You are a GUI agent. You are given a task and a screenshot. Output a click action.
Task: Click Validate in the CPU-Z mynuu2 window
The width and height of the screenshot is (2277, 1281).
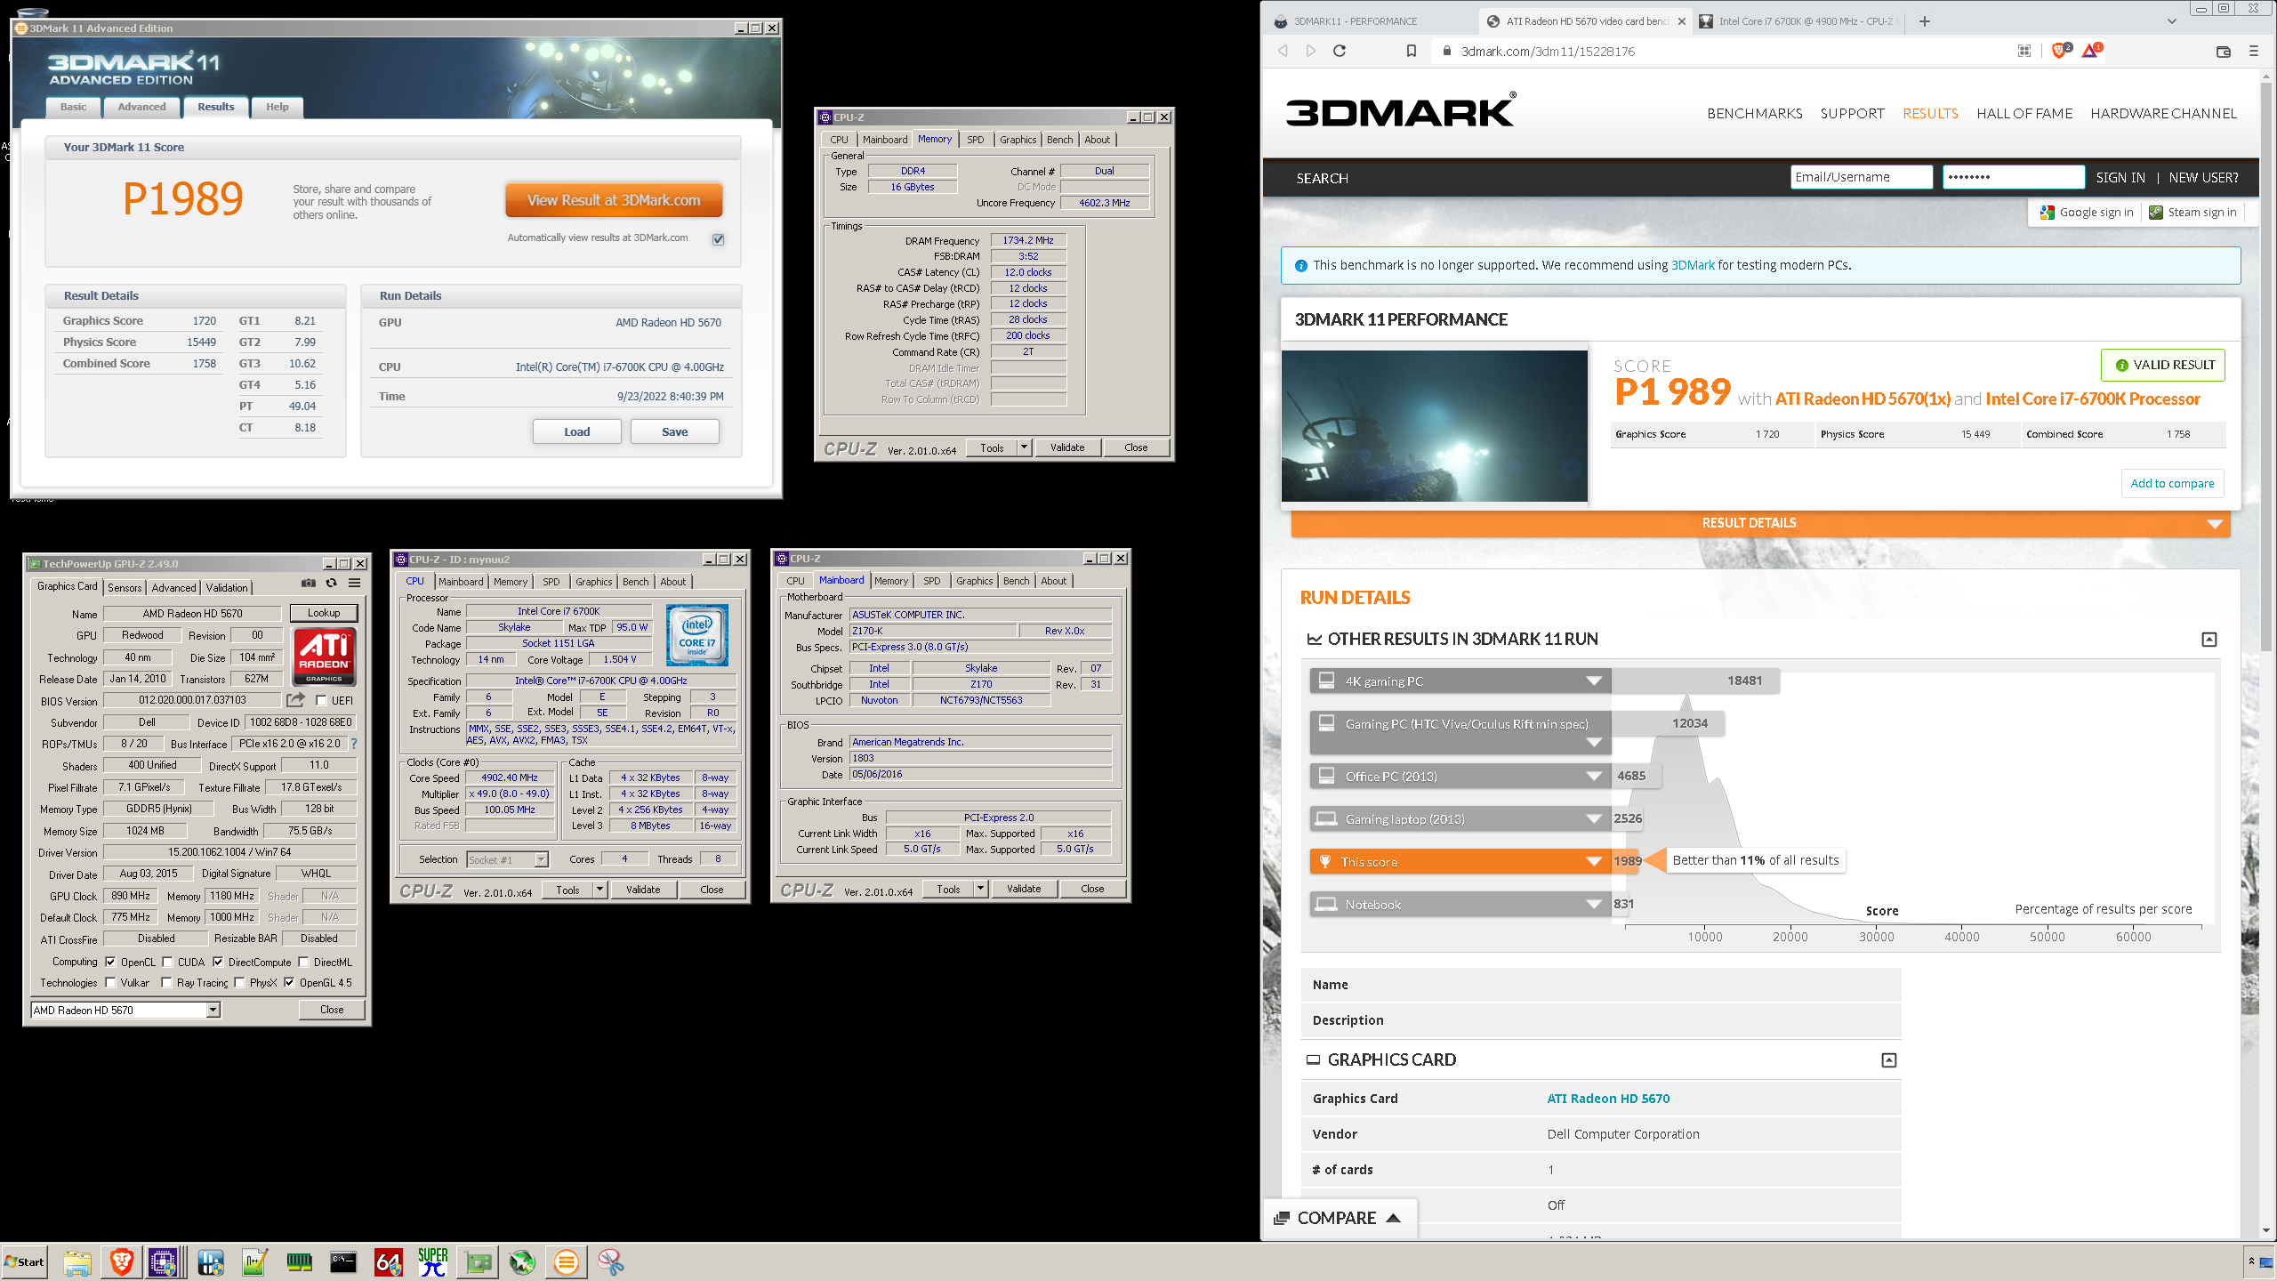pos(643,890)
